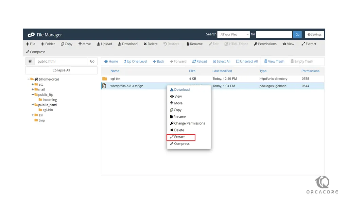Choose Move in the context menu
This screenshot has height=204, width=348.
(176, 103)
